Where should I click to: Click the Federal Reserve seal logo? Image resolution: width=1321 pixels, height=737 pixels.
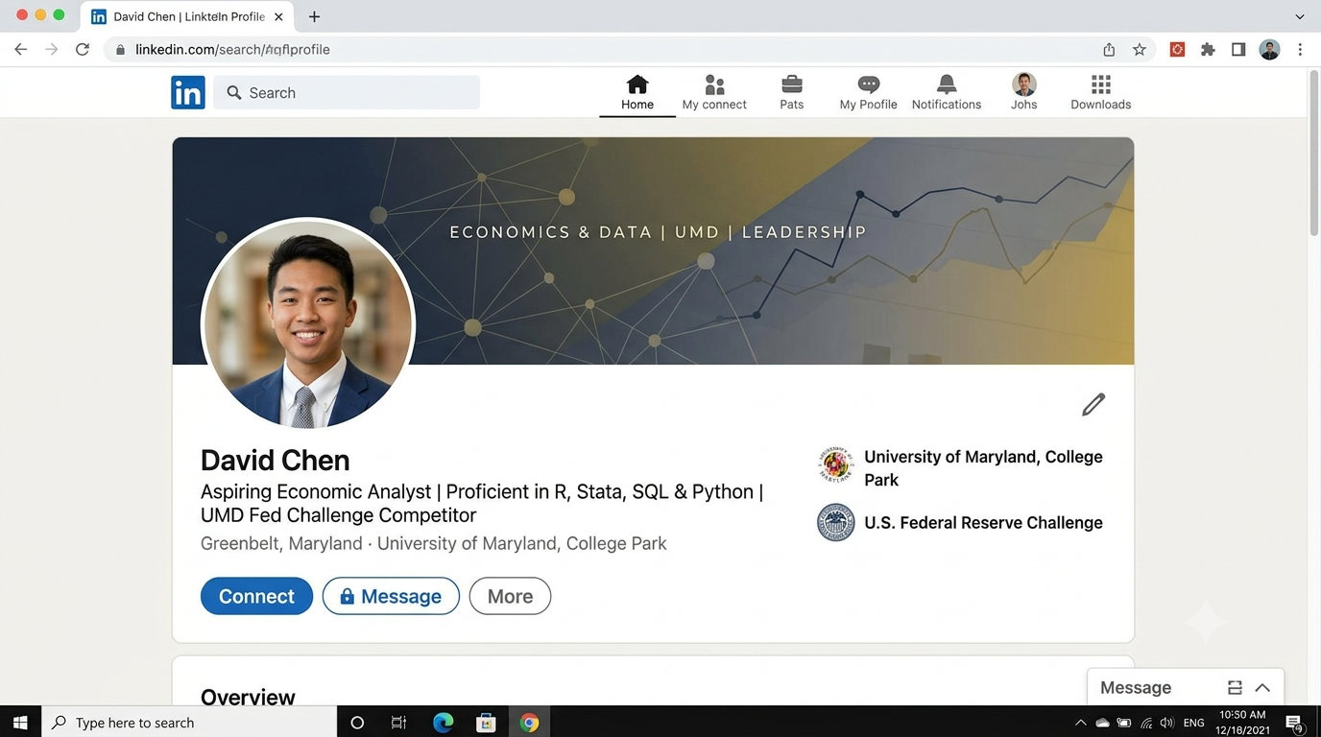click(x=836, y=523)
